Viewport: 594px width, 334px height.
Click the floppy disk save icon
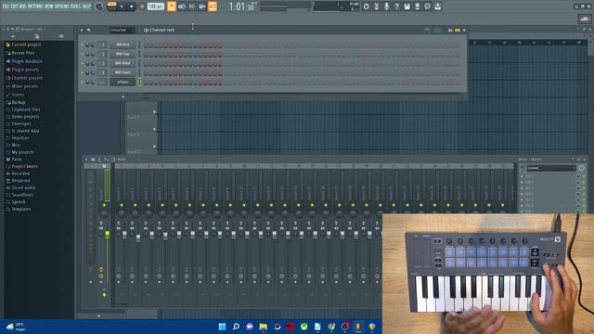tap(407, 6)
